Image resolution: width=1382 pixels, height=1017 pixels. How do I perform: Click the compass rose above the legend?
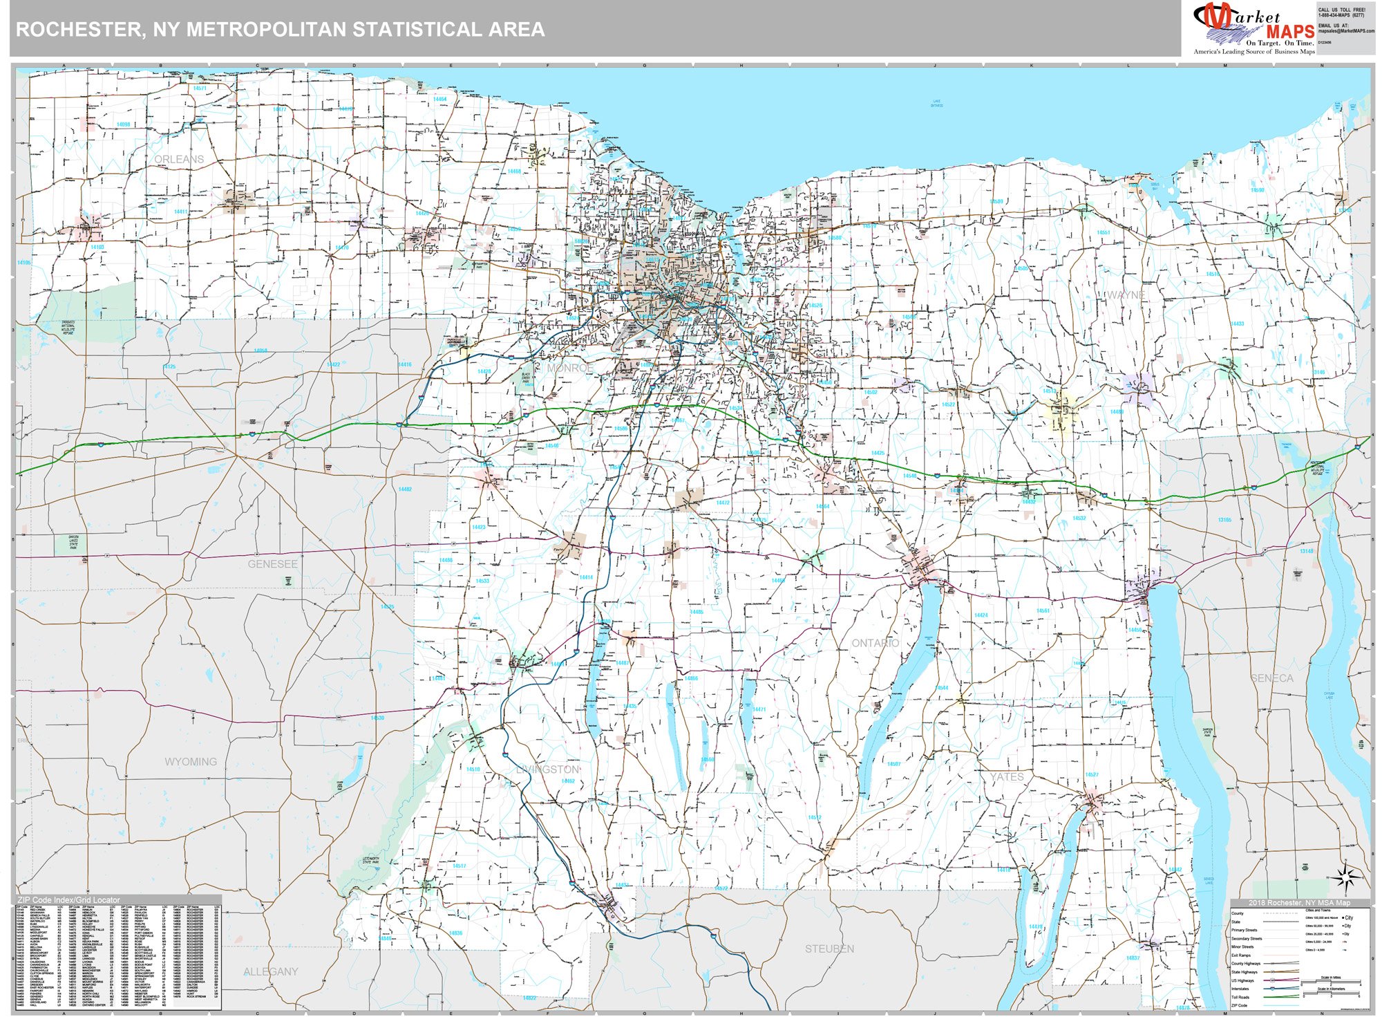(x=1346, y=878)
